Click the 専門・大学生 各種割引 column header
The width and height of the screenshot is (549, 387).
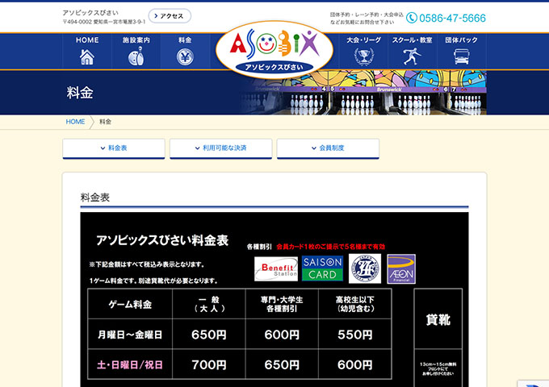(x=282, y=304)
